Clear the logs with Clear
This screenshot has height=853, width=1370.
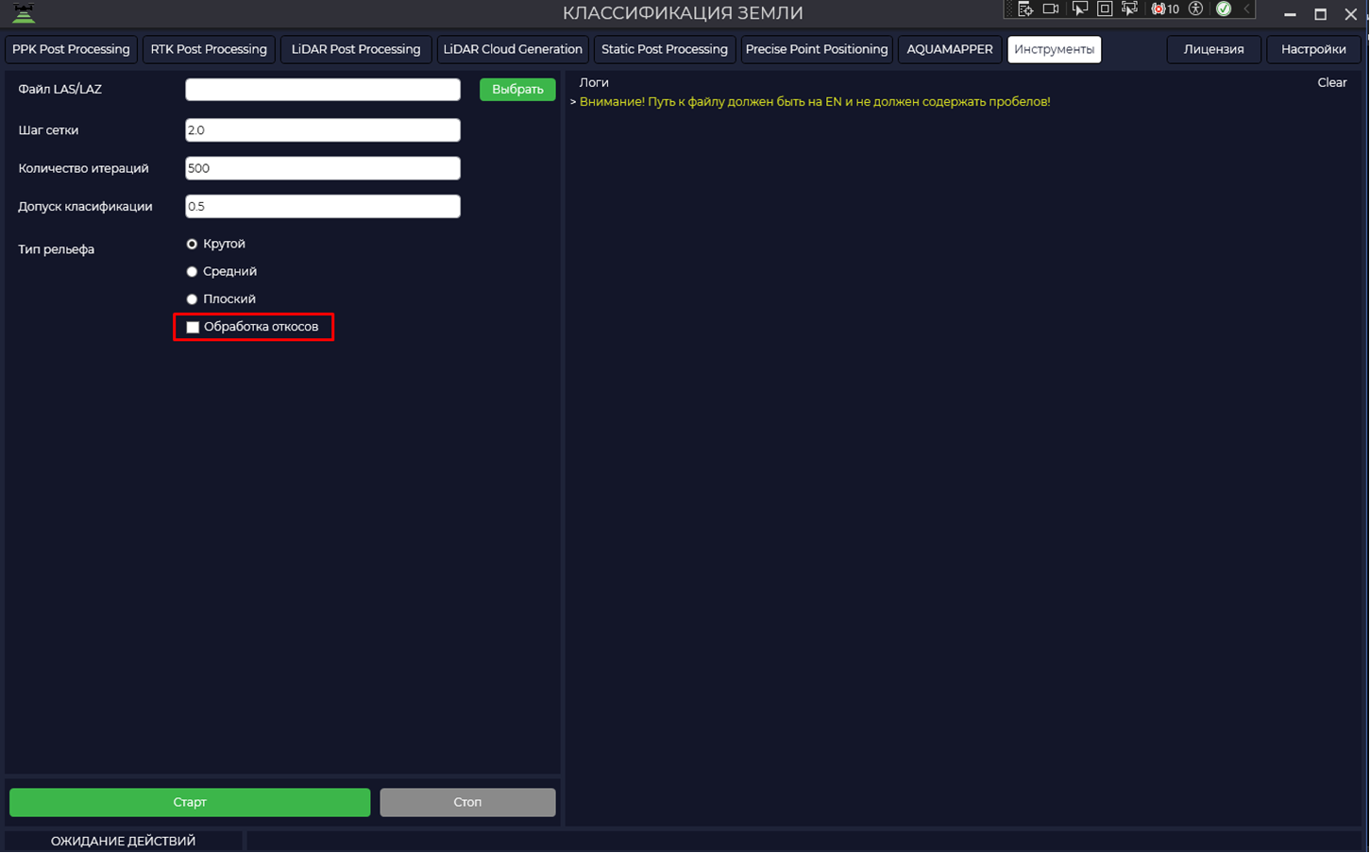point(1332,82)
